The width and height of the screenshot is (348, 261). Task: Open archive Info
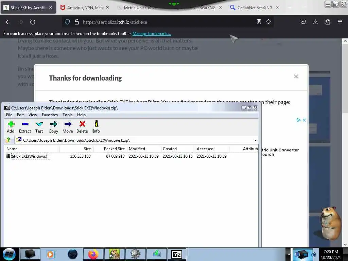pyautogui.click(x=96, y=127)
